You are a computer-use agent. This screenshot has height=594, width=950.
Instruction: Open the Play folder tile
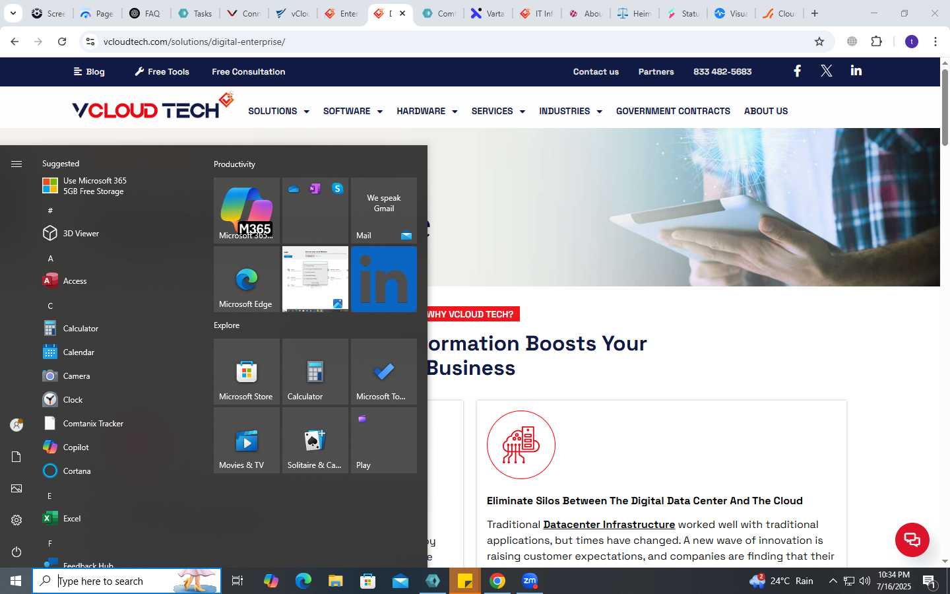[384, 440]
